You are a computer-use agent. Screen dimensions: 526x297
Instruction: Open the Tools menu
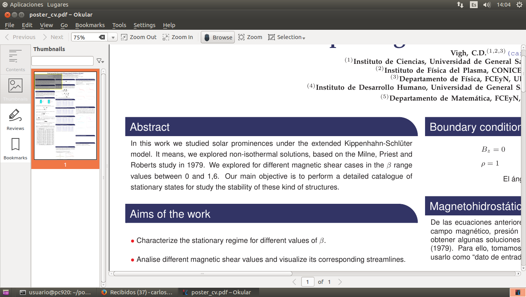[x=119, y=25]
